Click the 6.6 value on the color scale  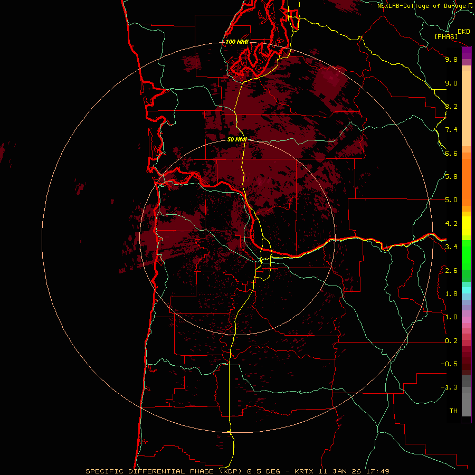(x=451, y=153)
